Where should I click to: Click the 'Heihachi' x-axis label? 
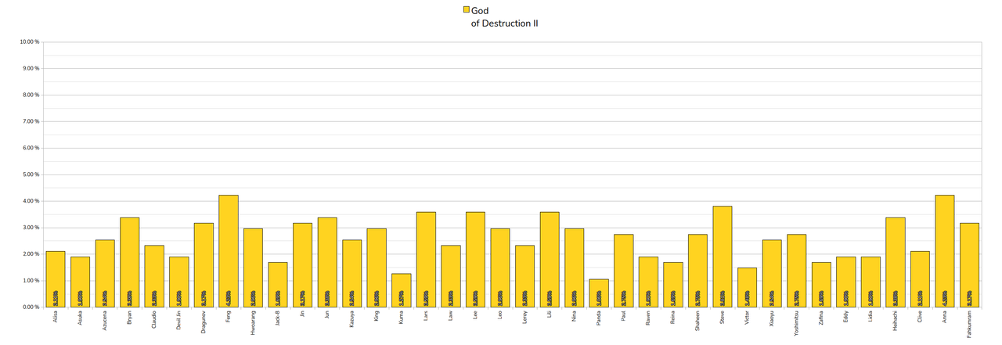(896, 322)
